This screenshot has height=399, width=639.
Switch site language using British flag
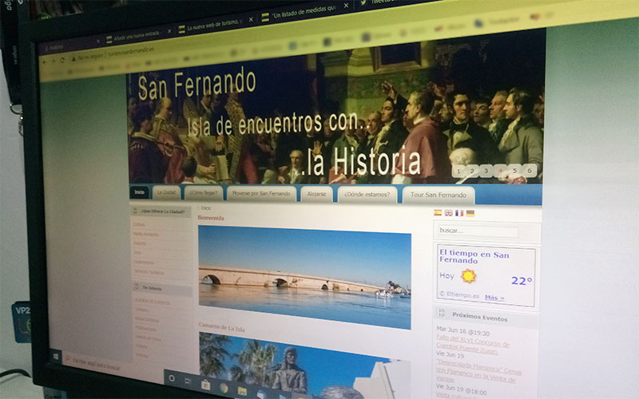[448, 212]
